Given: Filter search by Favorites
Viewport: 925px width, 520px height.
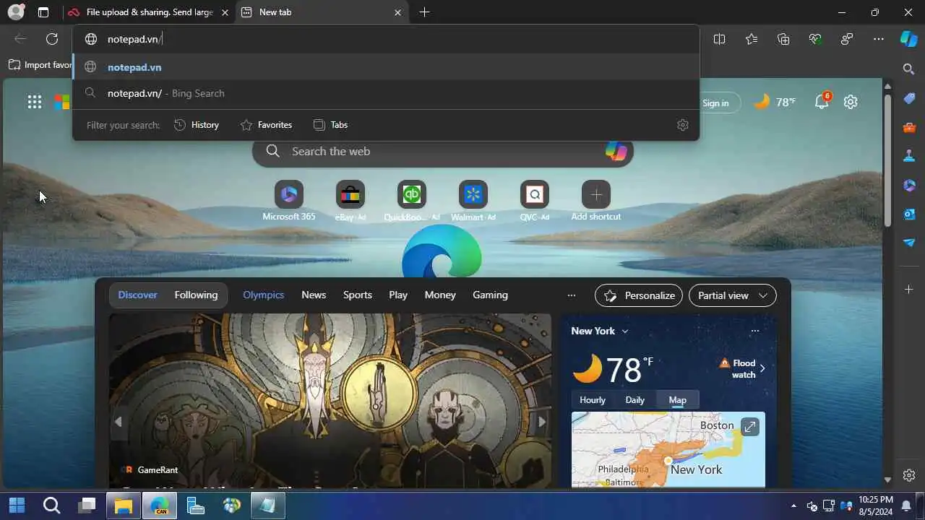Looking at the screenshot, I should 266,125.
